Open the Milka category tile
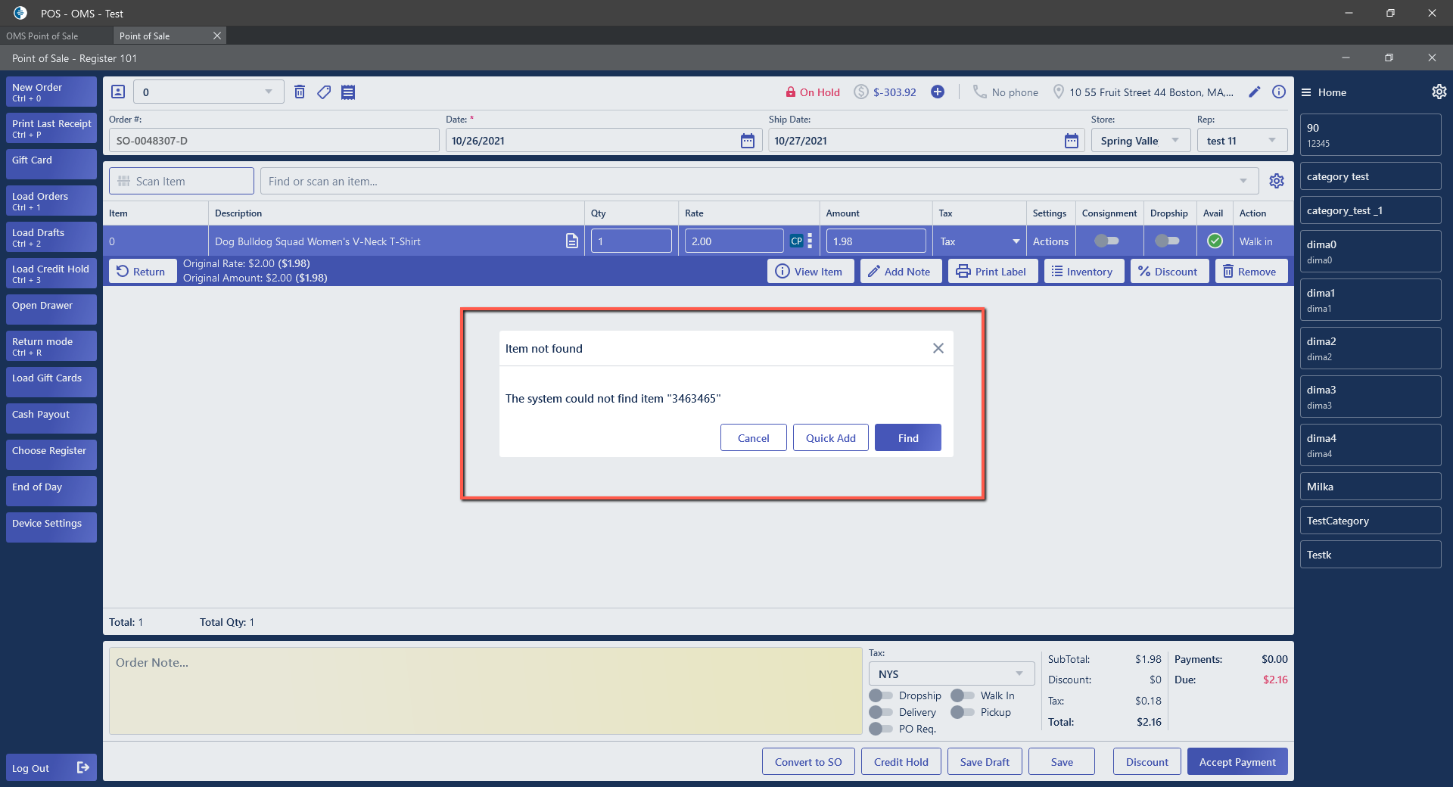The image size is (1453, 787). [x=1371, y=487]
